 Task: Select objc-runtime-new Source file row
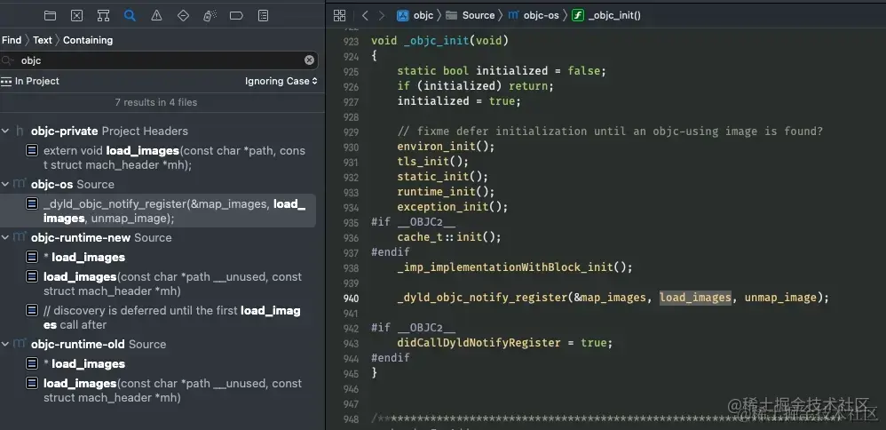click(101, 237)
